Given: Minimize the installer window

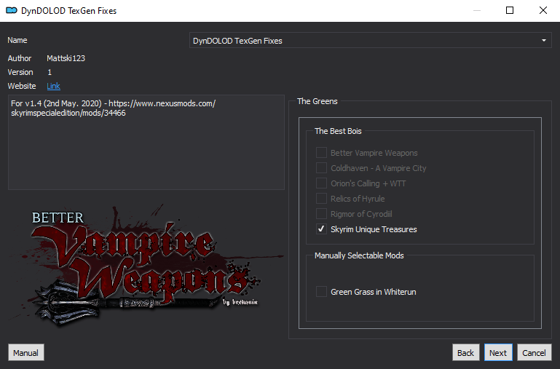Looking at the screenshot, I should [x=477, y=10].
